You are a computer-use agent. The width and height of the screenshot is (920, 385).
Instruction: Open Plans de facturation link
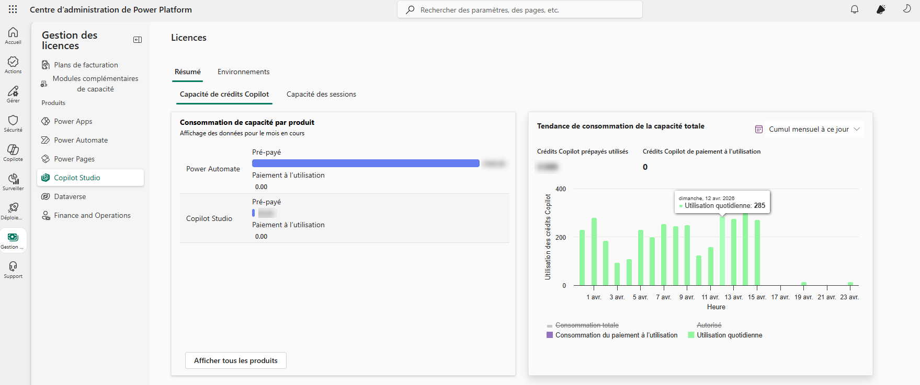(x=86, y=65)
